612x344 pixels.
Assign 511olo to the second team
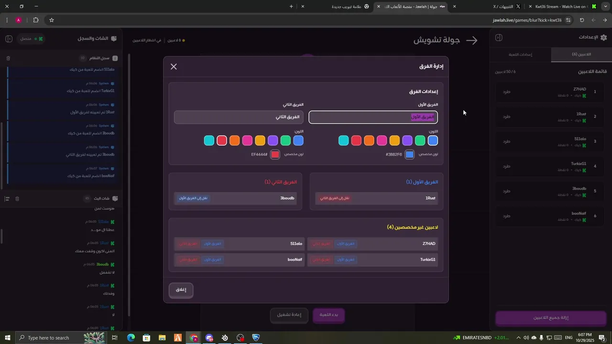click(188, 244)
